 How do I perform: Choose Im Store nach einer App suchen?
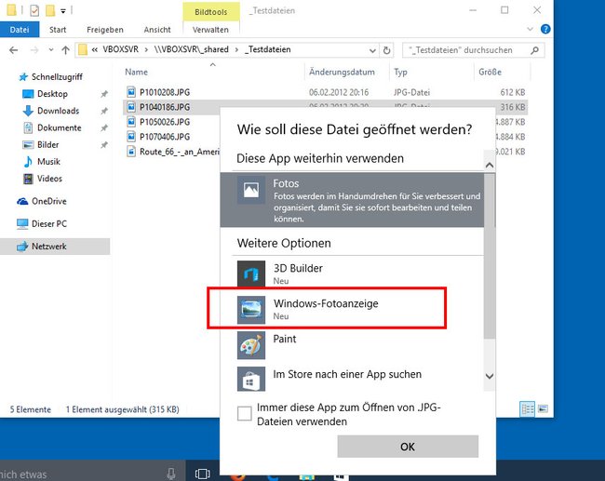coord(347,374)
